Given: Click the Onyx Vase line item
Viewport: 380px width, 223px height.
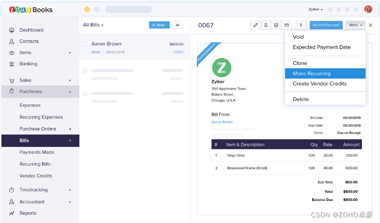Looking at the screenshot, I should (x=236, y=156).
